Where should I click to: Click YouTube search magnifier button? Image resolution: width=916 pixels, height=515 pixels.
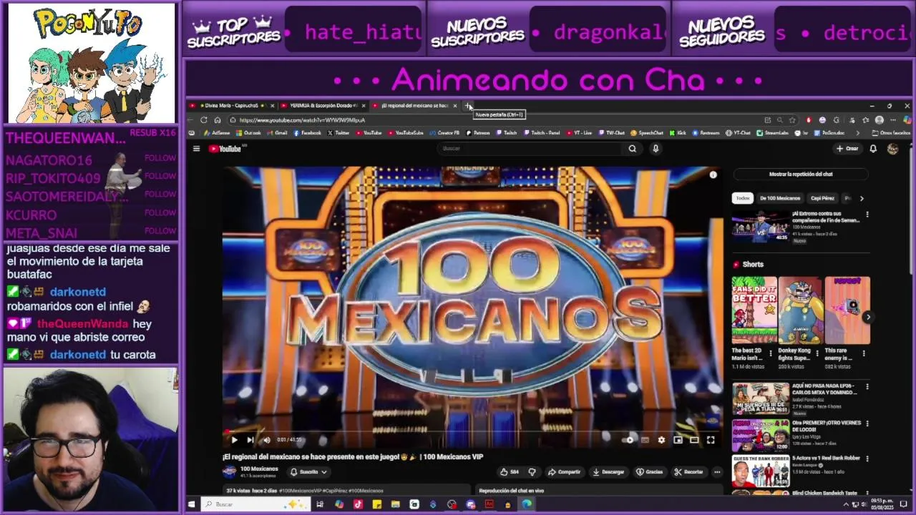click(632, 149)
